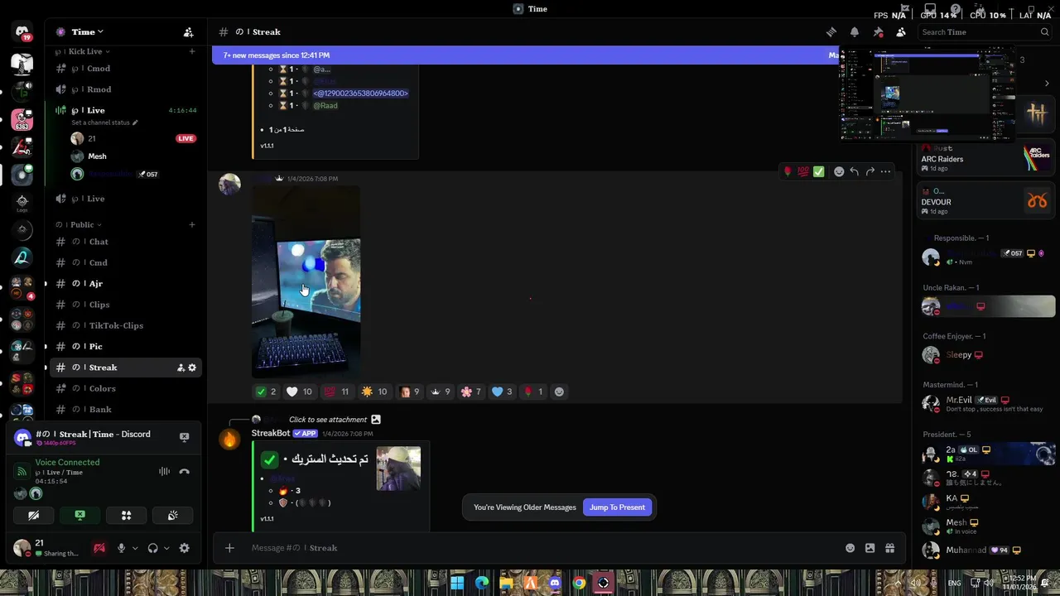
Task: Edit the channel status pencil
Action: [x=135, y=123]
